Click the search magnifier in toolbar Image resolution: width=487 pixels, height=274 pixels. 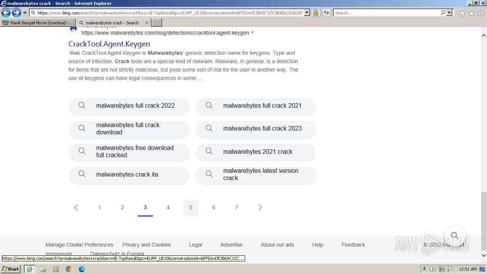point(443,13)
